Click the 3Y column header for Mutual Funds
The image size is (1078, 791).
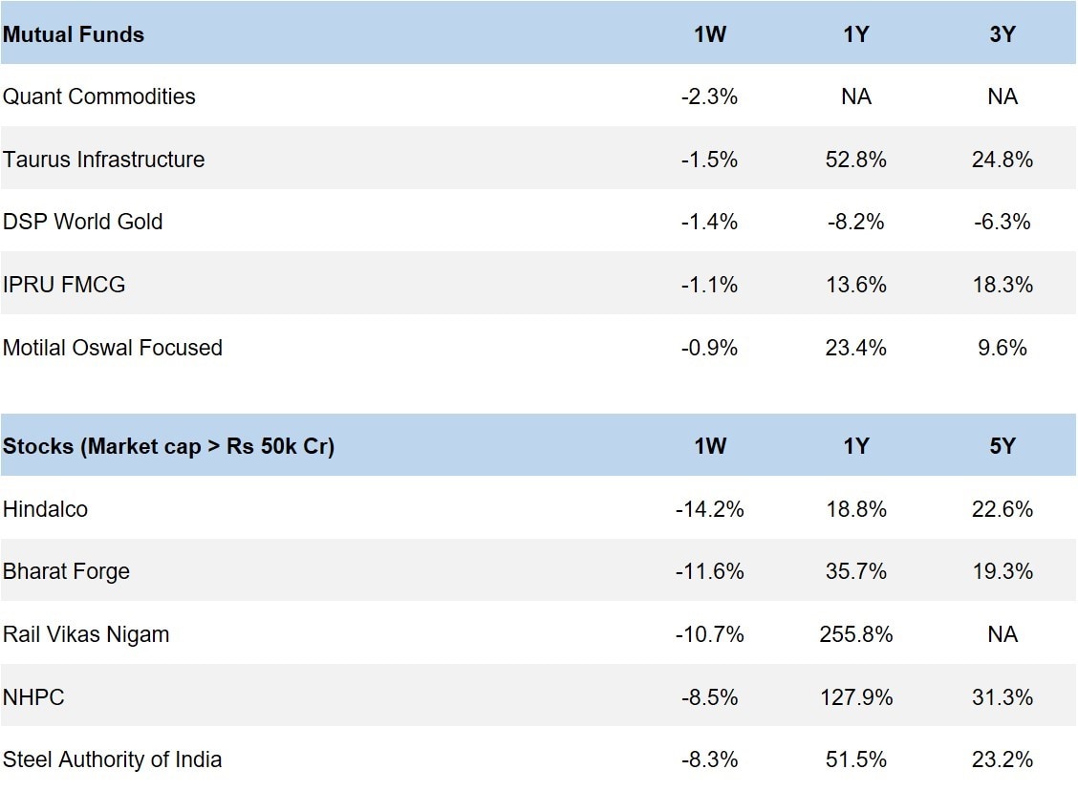1002,34
